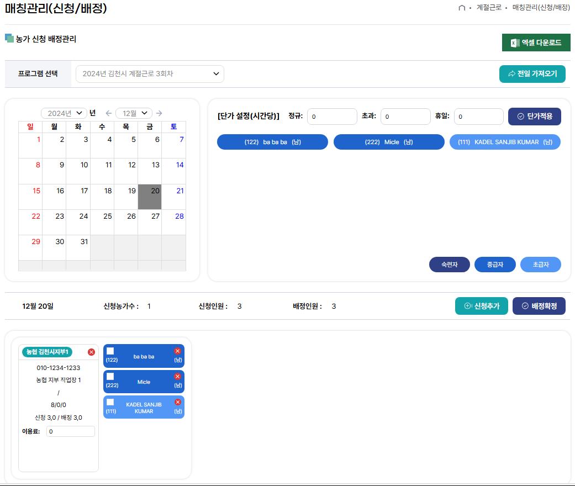Delete the 농협 김천시지부1 farm card
Viewport: 575px width, 486px height.
click(x=92, y=352)
